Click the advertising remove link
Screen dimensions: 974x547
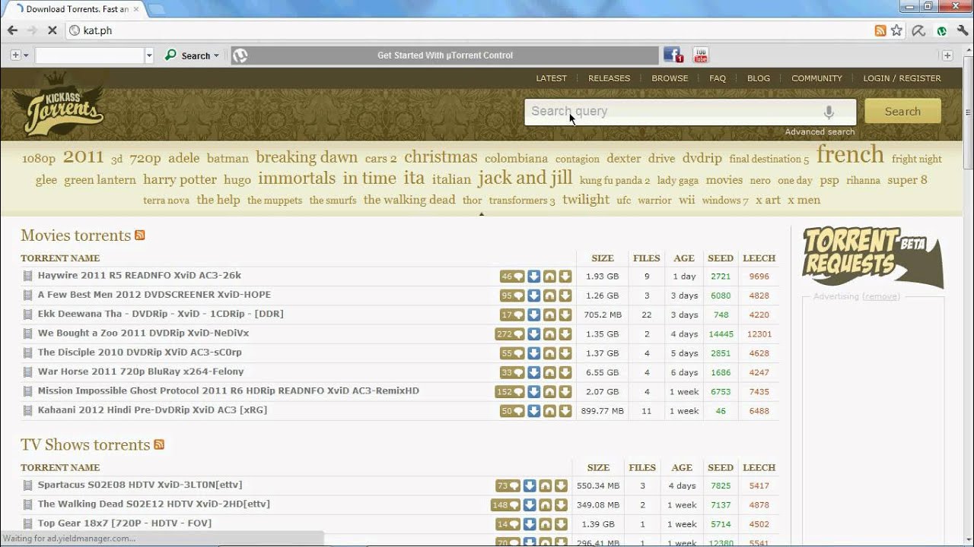click(x=881, y=296)
